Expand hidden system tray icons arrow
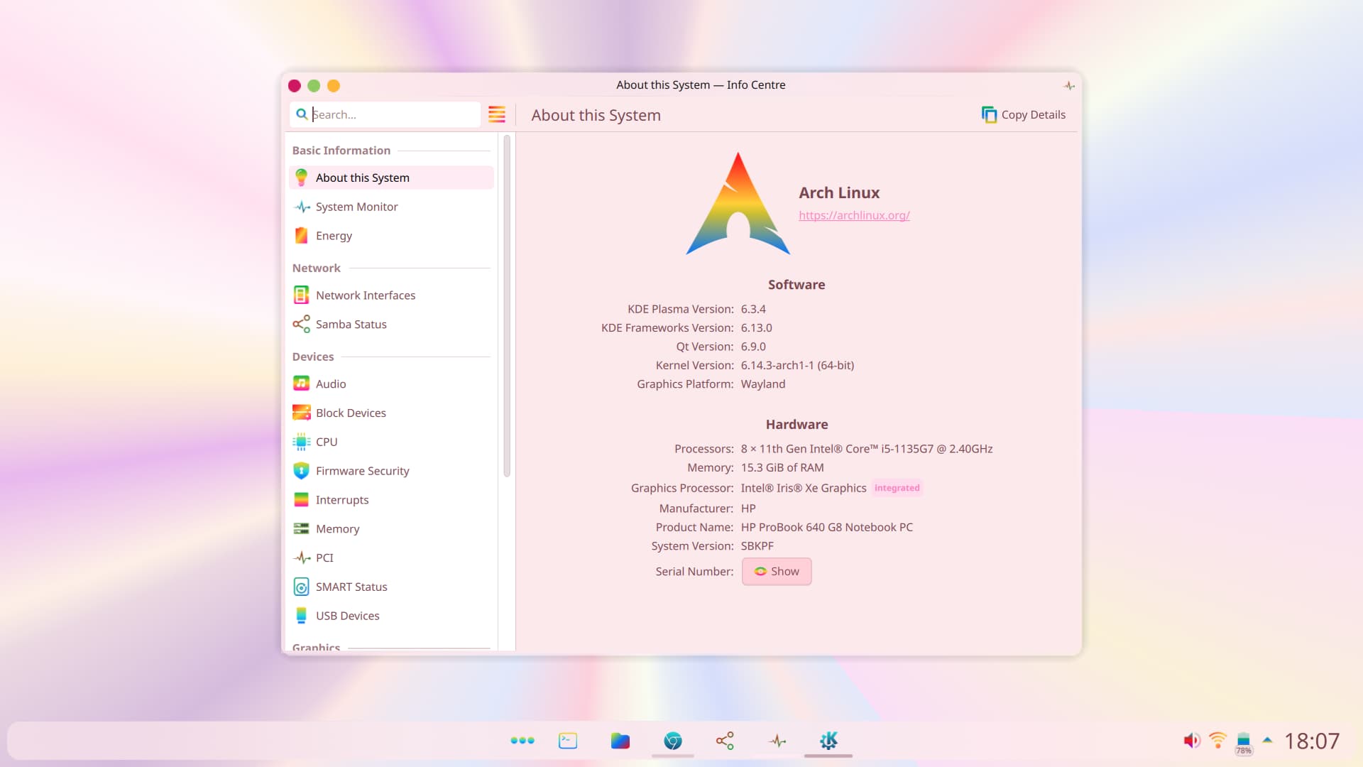 click(1267, 741)
